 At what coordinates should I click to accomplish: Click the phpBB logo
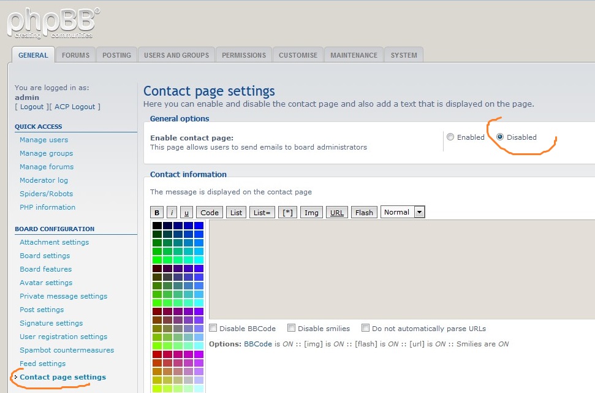coord(52,23)
